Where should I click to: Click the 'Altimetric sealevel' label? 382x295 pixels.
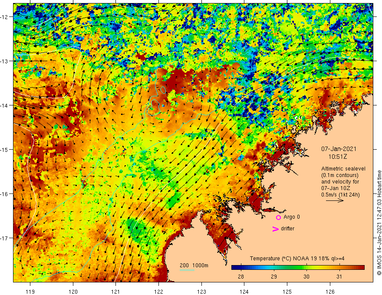coord(343,169)
